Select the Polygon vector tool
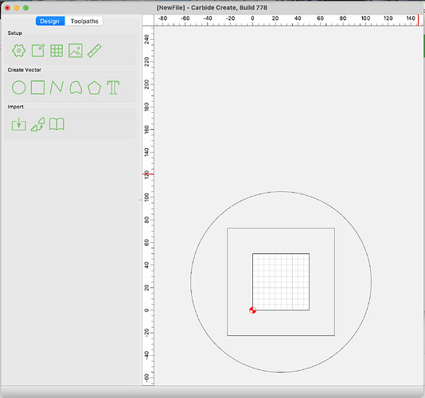The width and height of the screenshot is (425, 398). [x=95, y=88]
